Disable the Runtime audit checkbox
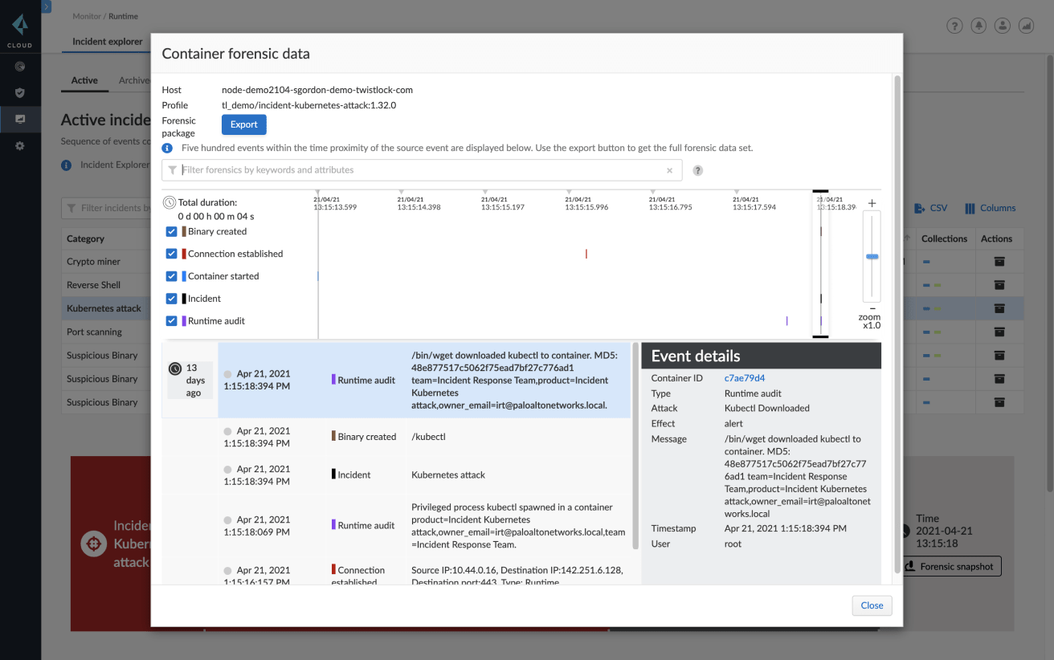The height and width of the screenshot is (660, 1054). [171, 321]
